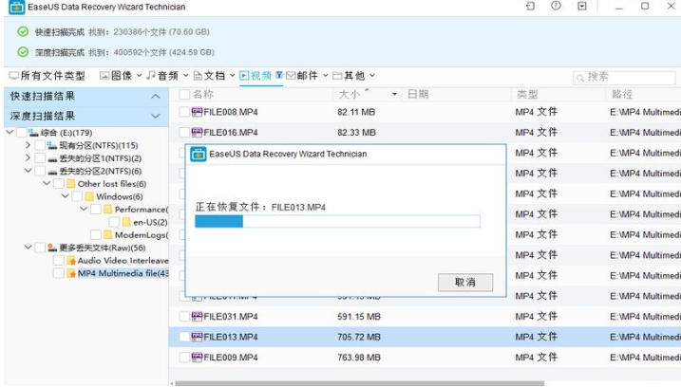Screen dimensions: 681x387
Task: Open the title bar dropdown menu icon
Action: point(582,6)
